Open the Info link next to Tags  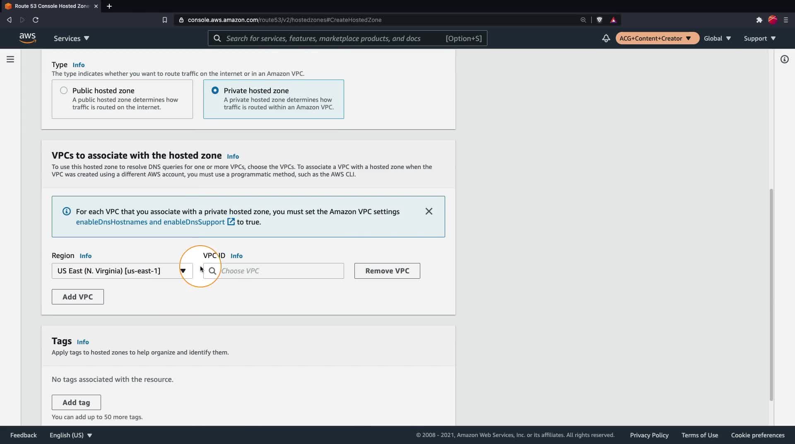tap(83, 342)
